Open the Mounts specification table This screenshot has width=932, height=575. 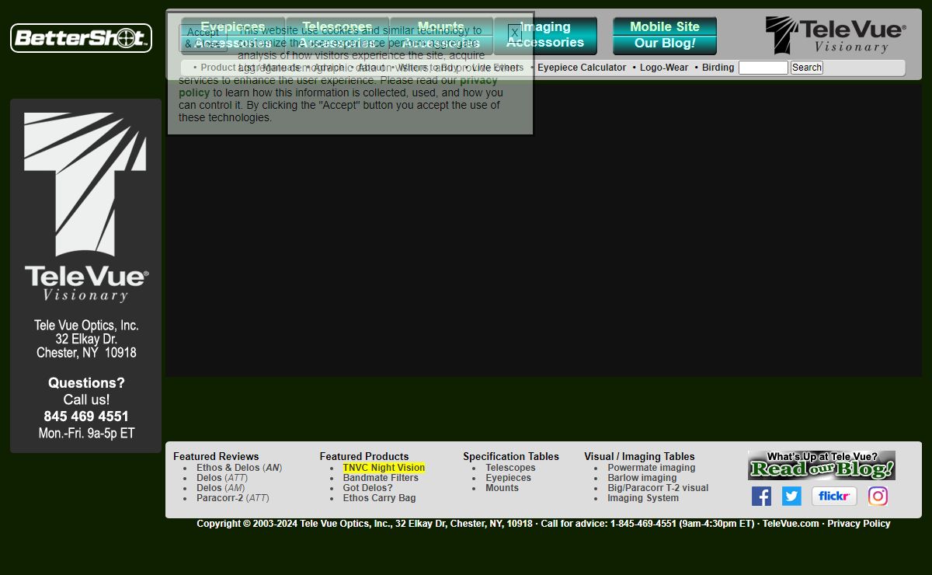[x=503, y=488]
